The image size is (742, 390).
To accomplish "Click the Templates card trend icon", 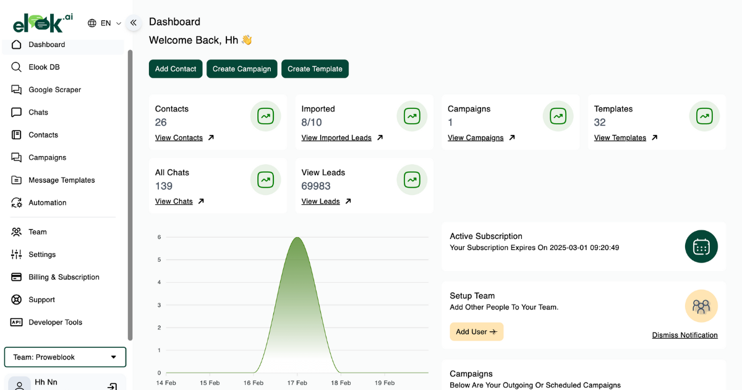I will 704,116.
